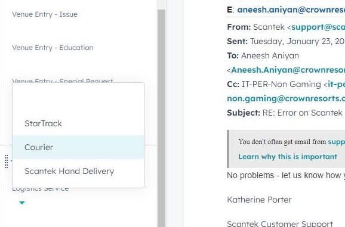Click the Aneesh.Aniyan@crownreso recipient link
The image size is (345, 227).
pyautogui.click(x=288, y=70)
